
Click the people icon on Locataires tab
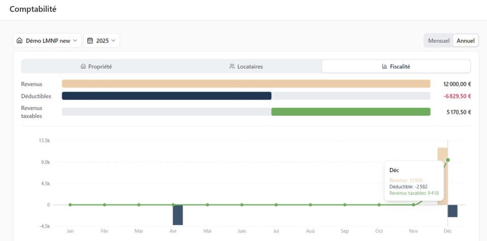coord(232,66)
